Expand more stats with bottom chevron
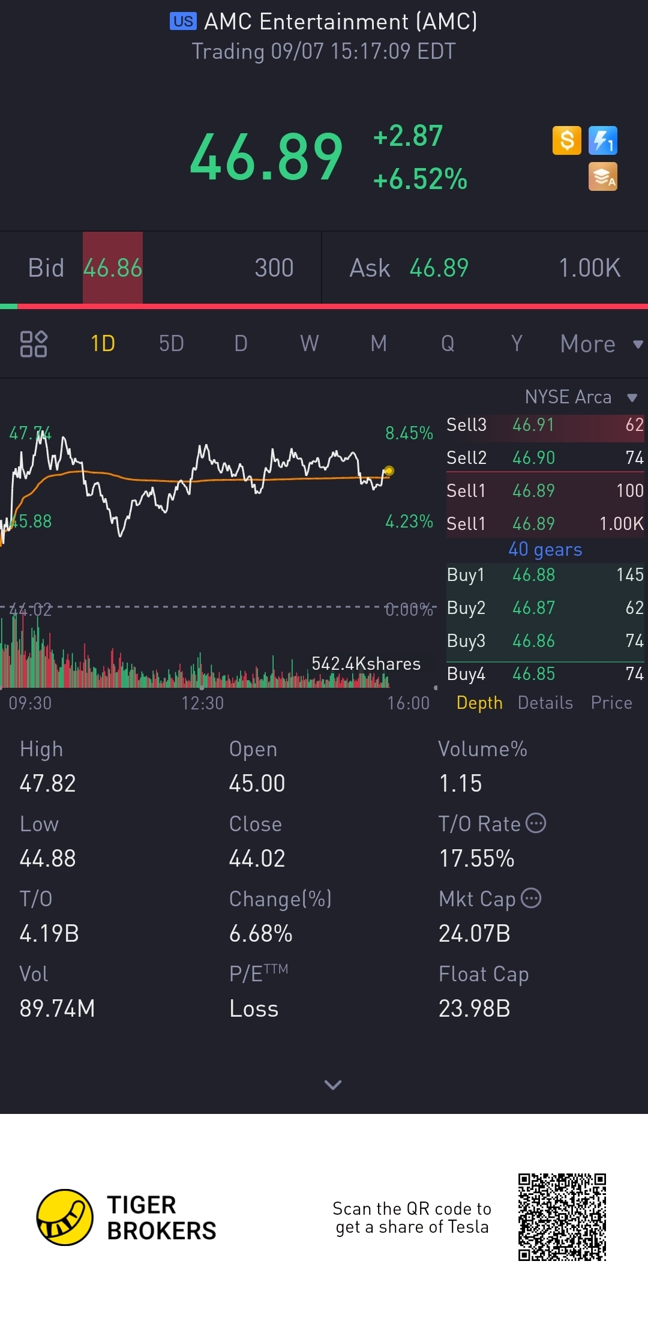Screen dimensions: 648x1321 click(333, 1085)
